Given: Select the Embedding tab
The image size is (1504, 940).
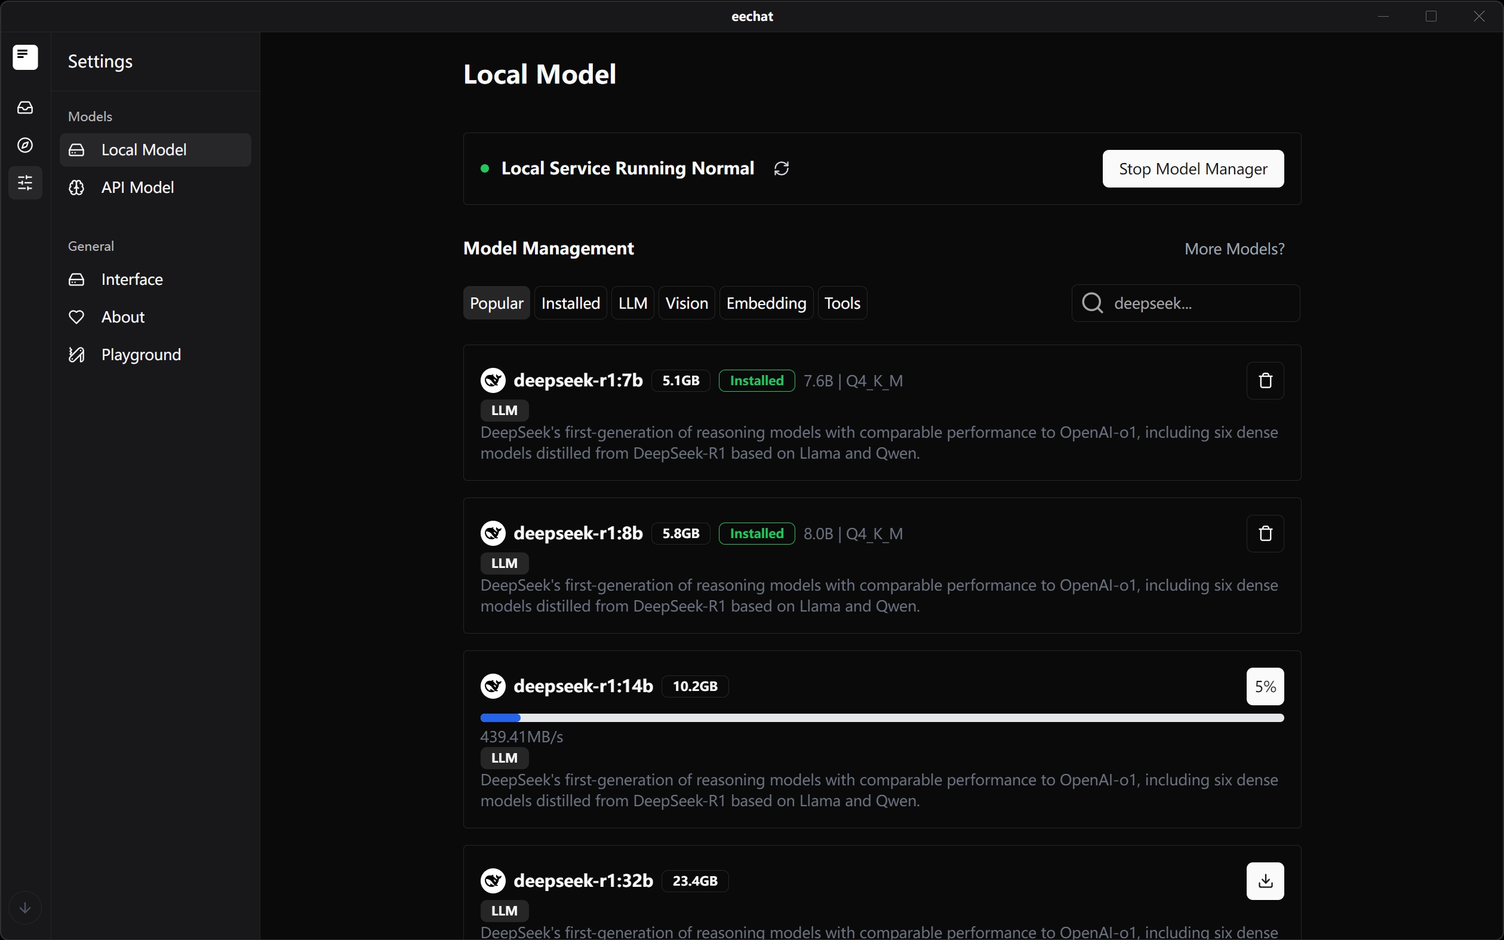Looking at the screenshot, I should tap(765, 303).
